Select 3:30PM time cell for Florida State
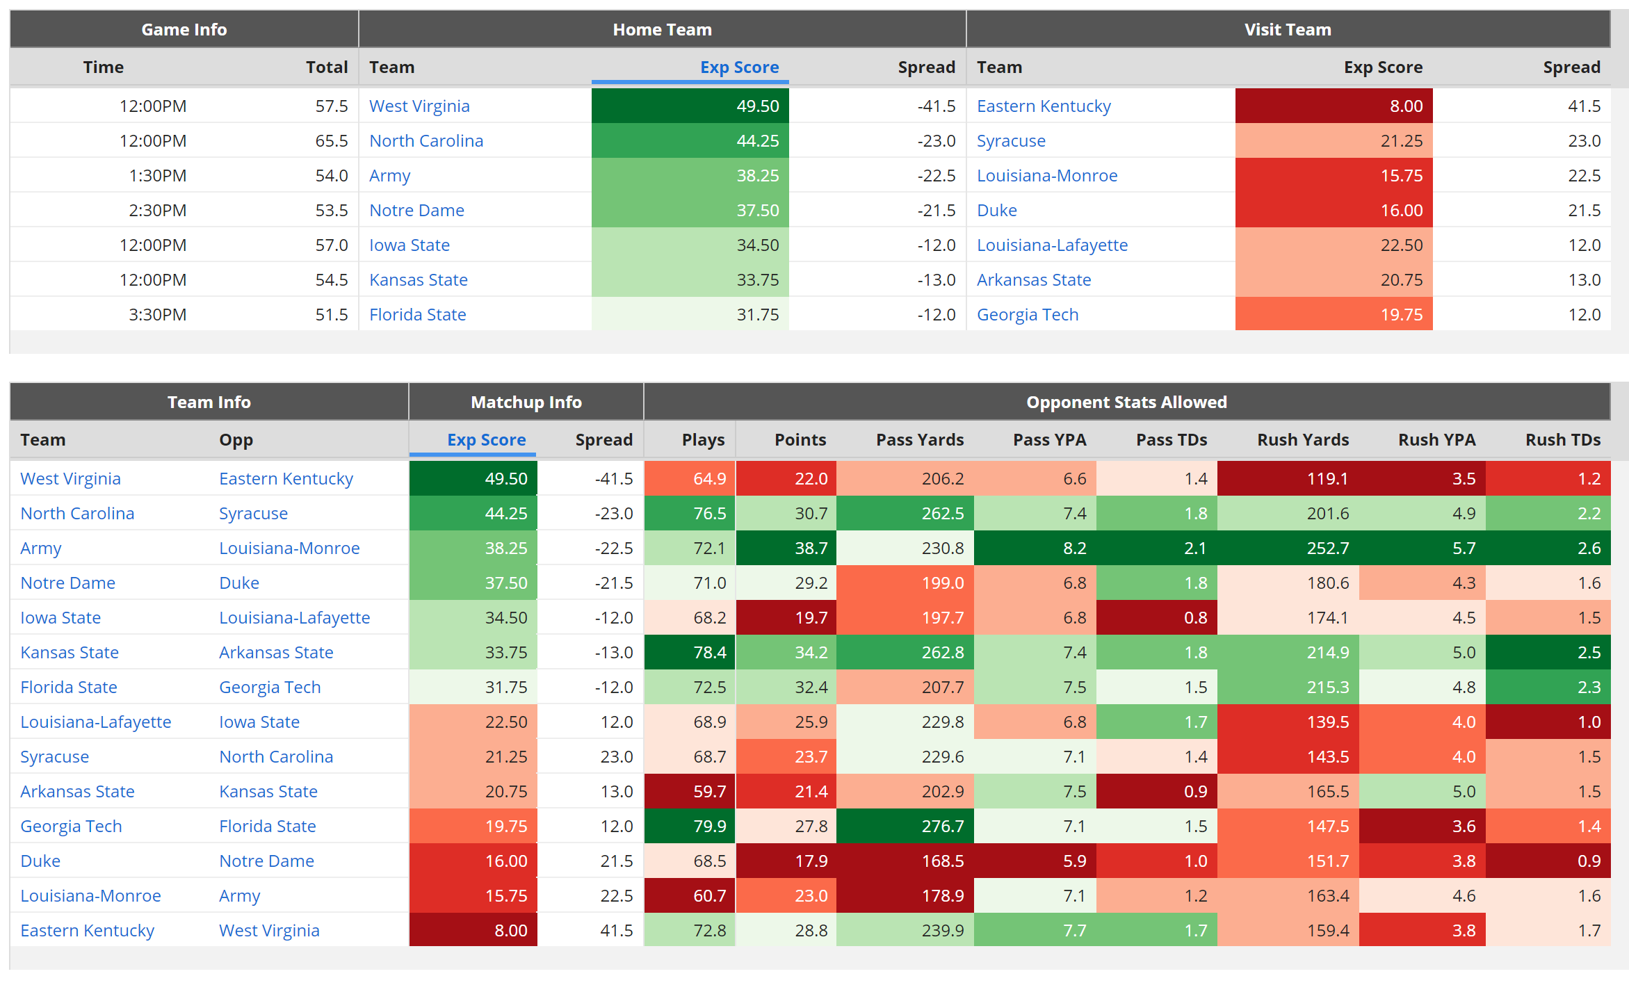Image resolution: width=1629 pixels, height=992 pixels. [x=104, y=314]
